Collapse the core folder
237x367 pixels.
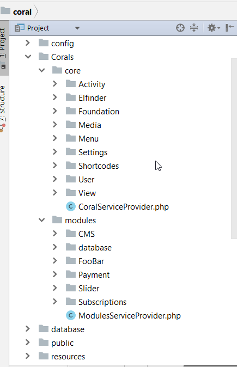tap(42, 70)
